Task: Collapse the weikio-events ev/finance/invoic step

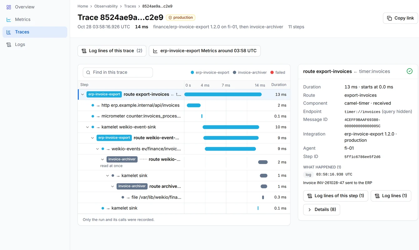Action: point(98,149)
